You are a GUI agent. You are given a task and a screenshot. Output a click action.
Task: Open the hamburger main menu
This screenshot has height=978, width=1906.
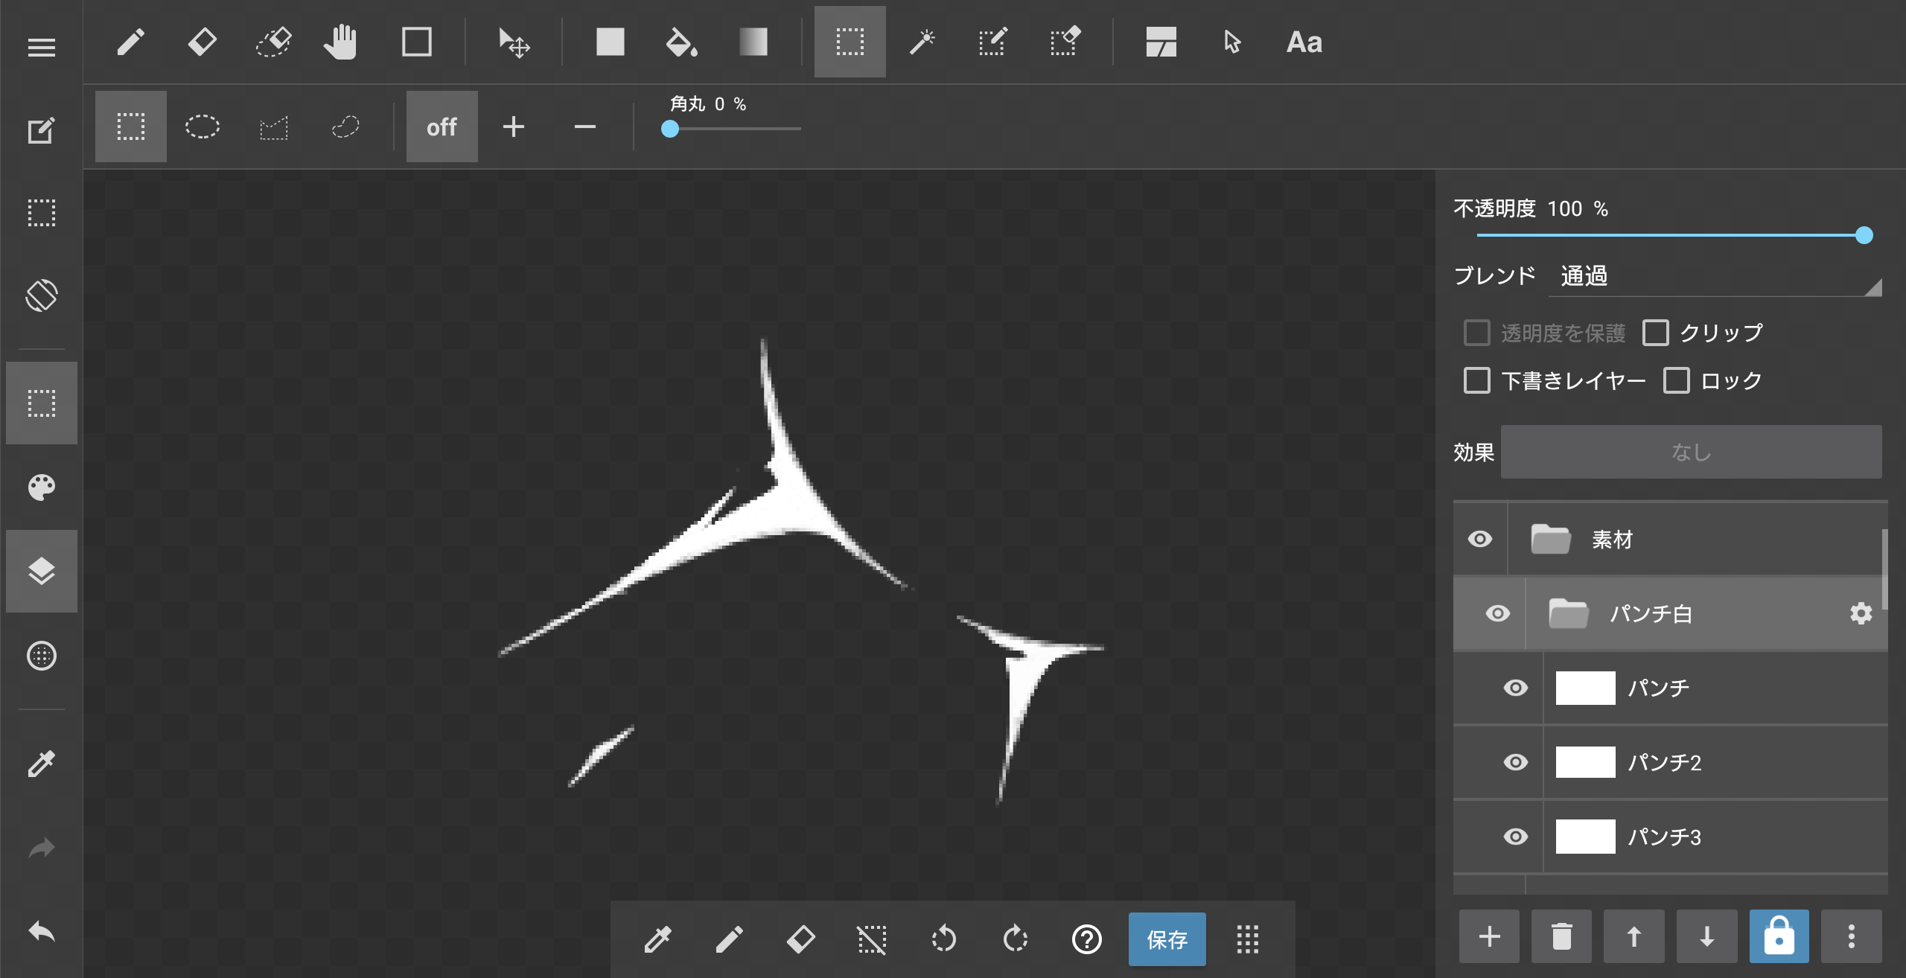tap(42, 48)
